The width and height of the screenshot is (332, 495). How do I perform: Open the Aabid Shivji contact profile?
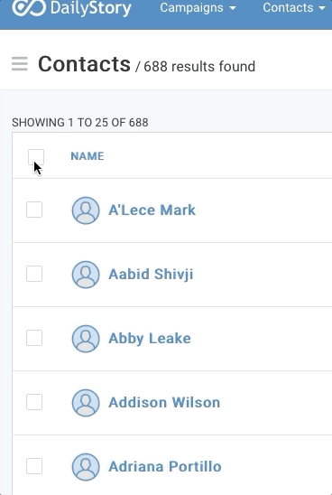point(151,274)
